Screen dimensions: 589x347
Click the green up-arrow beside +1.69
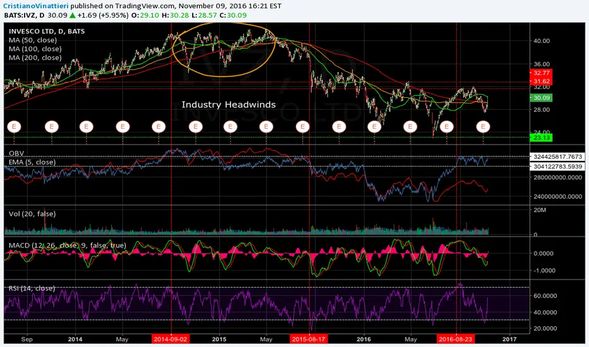point(73,15)
